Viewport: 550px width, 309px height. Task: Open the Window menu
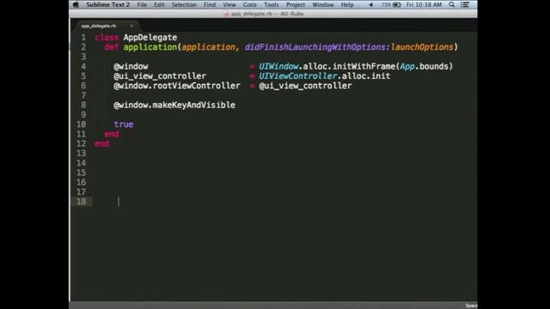[323, 4]
